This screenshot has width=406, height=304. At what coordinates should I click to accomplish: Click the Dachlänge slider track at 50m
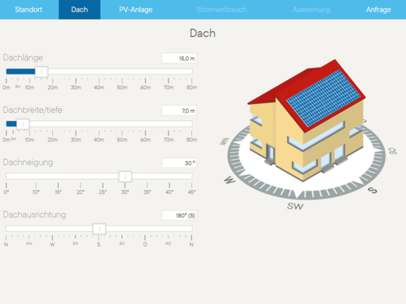click(122, 72)
